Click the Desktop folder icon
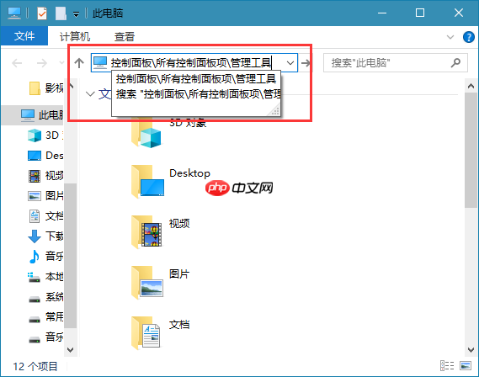Viewport: 479px width, 377px height. pyautogui.click(x=147, y=182)
